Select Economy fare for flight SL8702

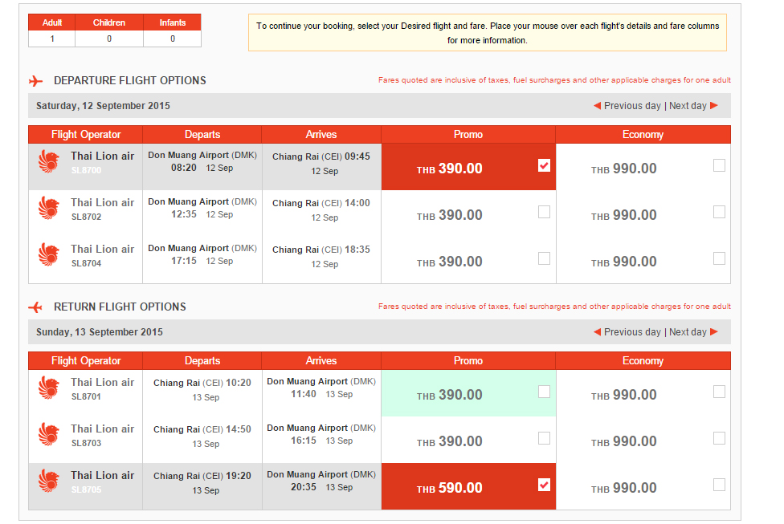click(719, 212)
